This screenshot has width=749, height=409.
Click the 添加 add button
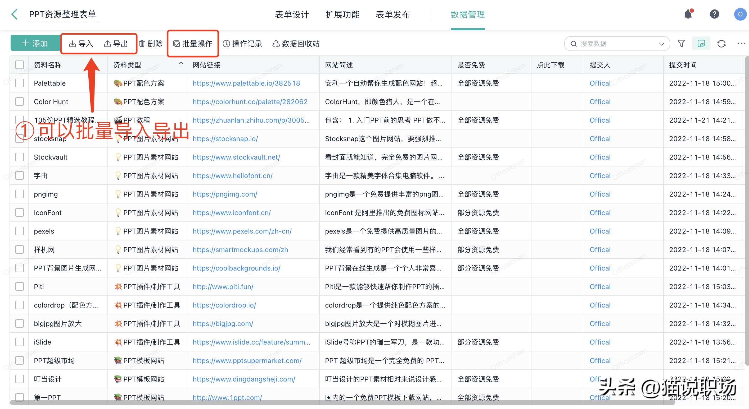coord(35,43)
